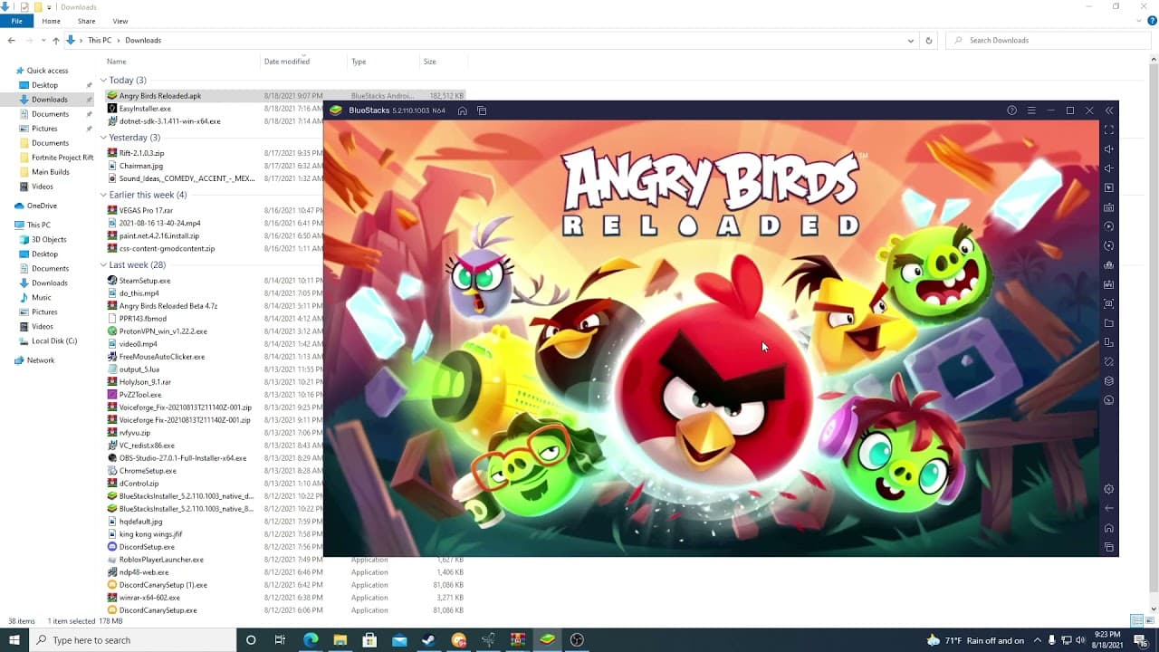Switch to the Home ribbon tab
The height and width of the screenshot is (652, 1159).
pyautogui.click(x=51, y=21)
